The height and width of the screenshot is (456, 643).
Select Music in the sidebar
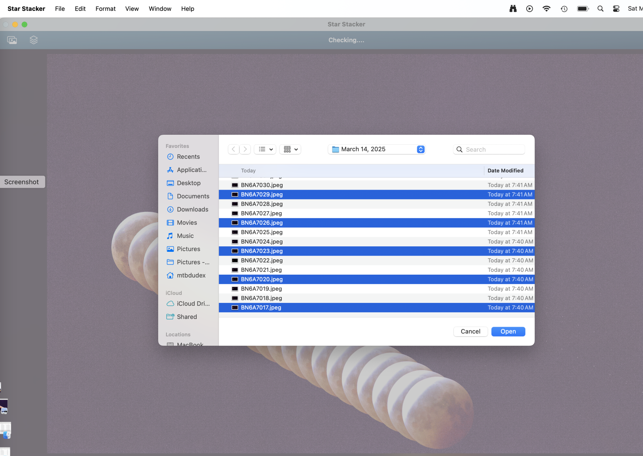tap(188, 236)
